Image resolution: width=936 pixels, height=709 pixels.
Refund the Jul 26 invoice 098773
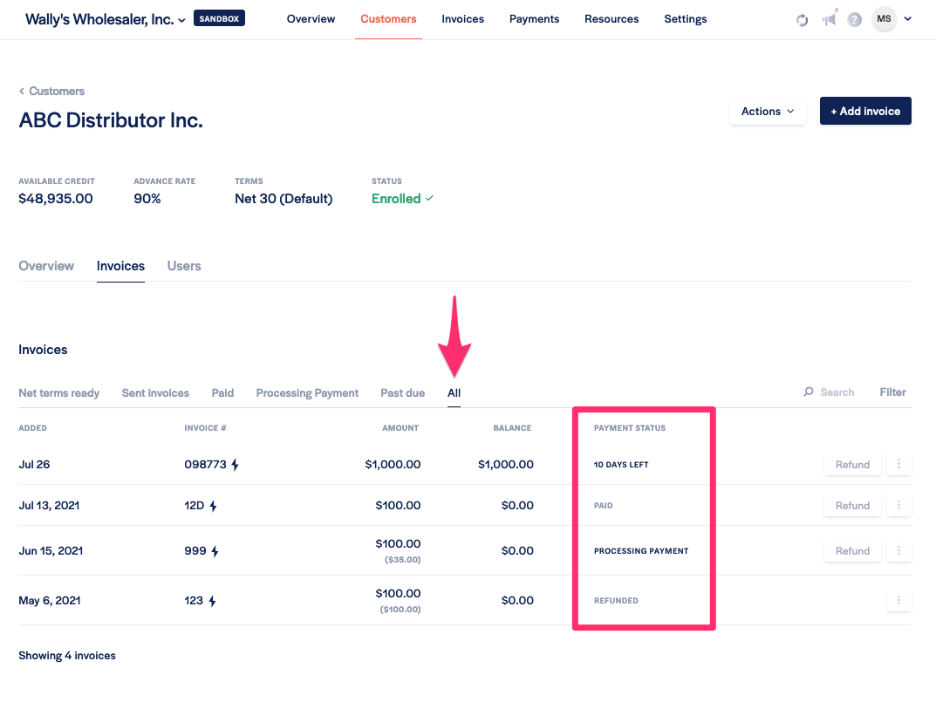(852, 465)
